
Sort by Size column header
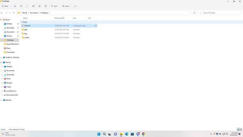89,18
